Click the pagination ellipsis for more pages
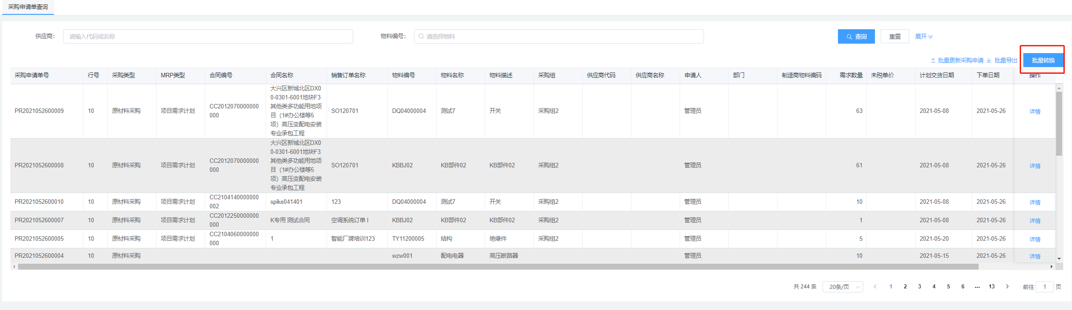 977,287
